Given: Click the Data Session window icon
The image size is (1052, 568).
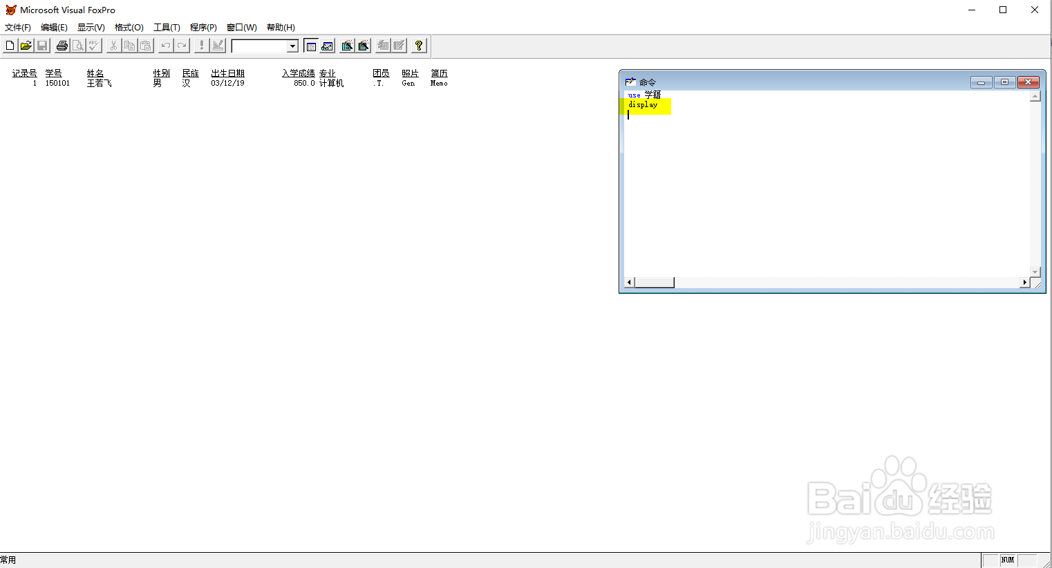Looking at the screenshot, I should coord(327,46).
